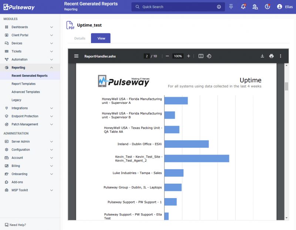Click the Quick Search input field
The image size is (296, 230).
[178, 7]
